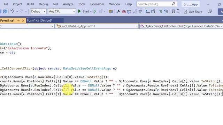Click the uncomment selected lines icon
This screenshot has height=125, width=223.
pos(166,11)
